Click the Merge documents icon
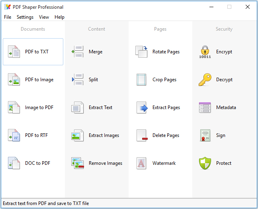Screen dimensions: 258x209 [x=78, y=52]
